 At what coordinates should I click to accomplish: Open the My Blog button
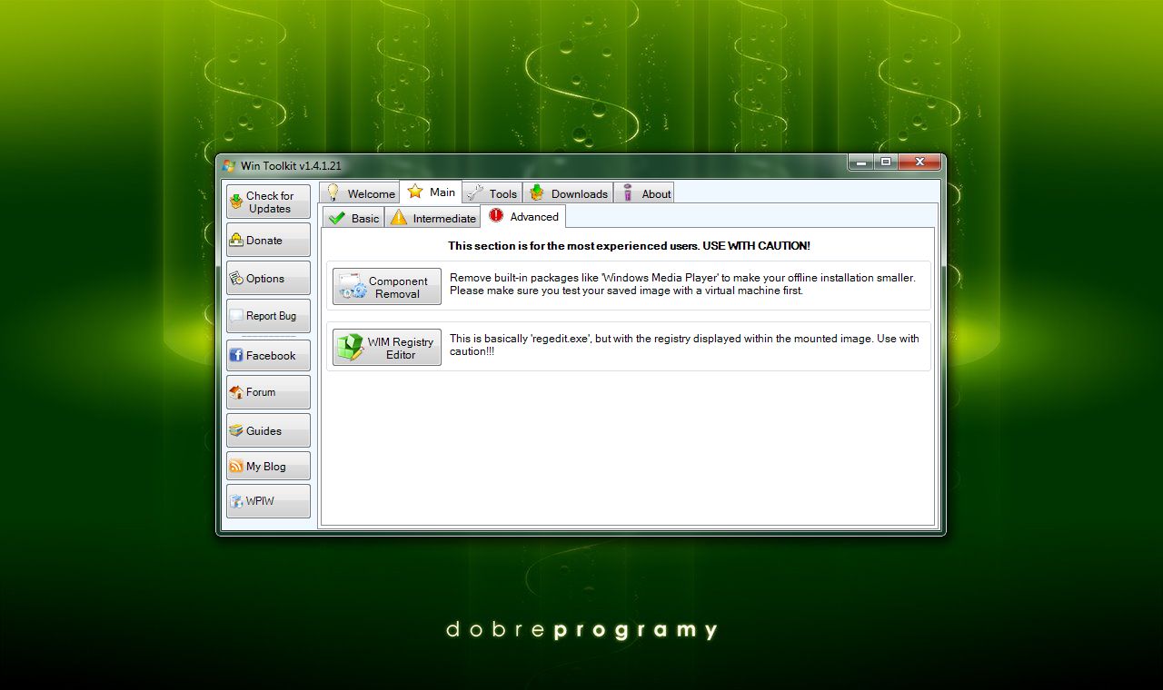point(268,466)
